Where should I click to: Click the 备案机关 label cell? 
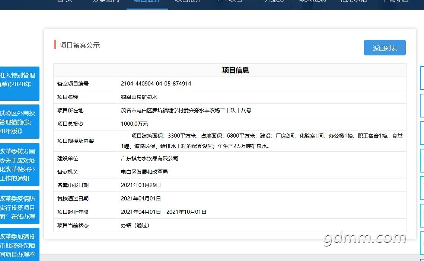pos(85,171)
